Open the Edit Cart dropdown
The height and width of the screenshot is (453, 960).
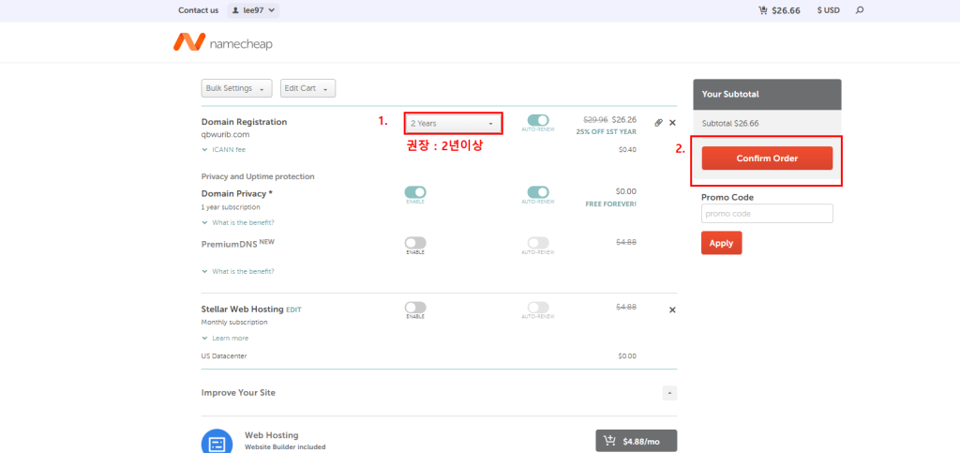(307, 88)
